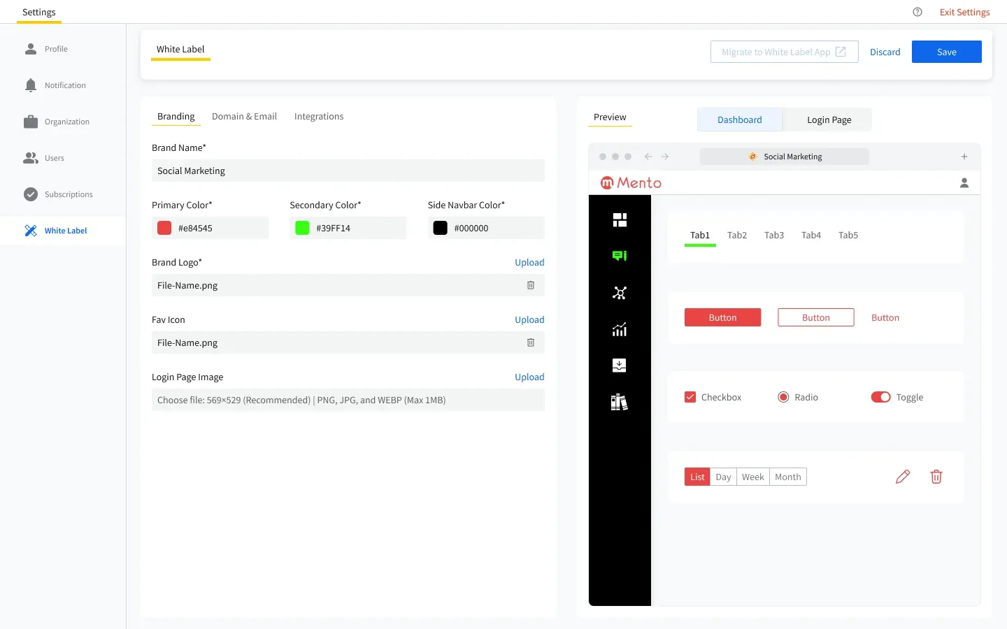
Task: Open the Secondary Color green swatch
Action: coord(302,228)
